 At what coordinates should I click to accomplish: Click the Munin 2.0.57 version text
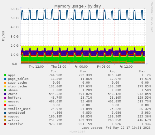pos(77,132)
